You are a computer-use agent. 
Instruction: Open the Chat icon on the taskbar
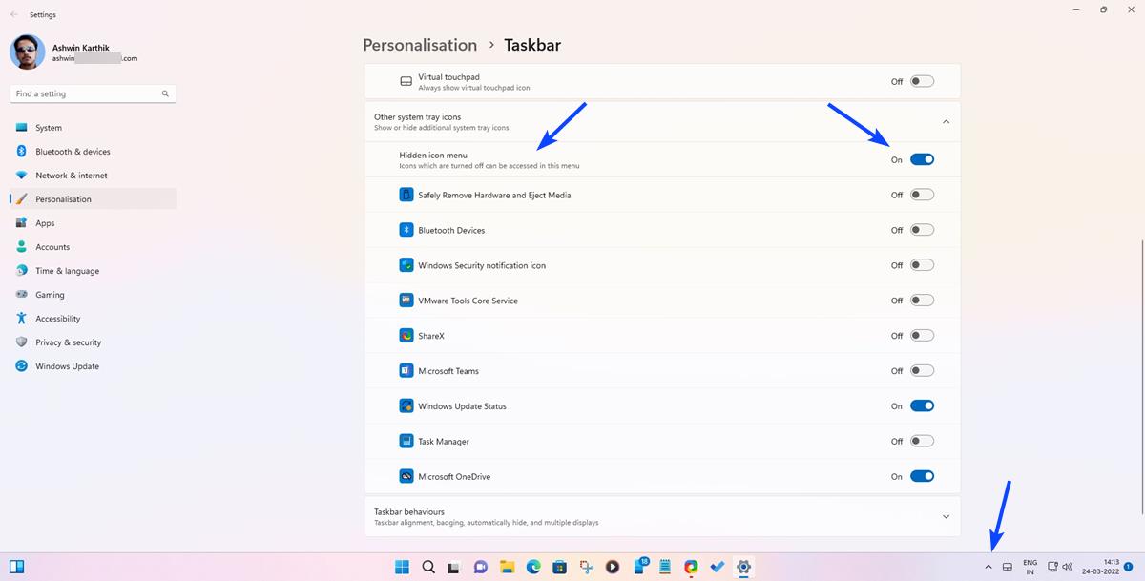479,567
